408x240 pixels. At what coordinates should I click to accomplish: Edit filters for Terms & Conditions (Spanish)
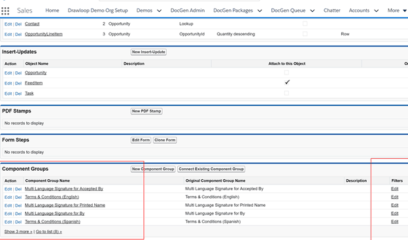[395, 222]
